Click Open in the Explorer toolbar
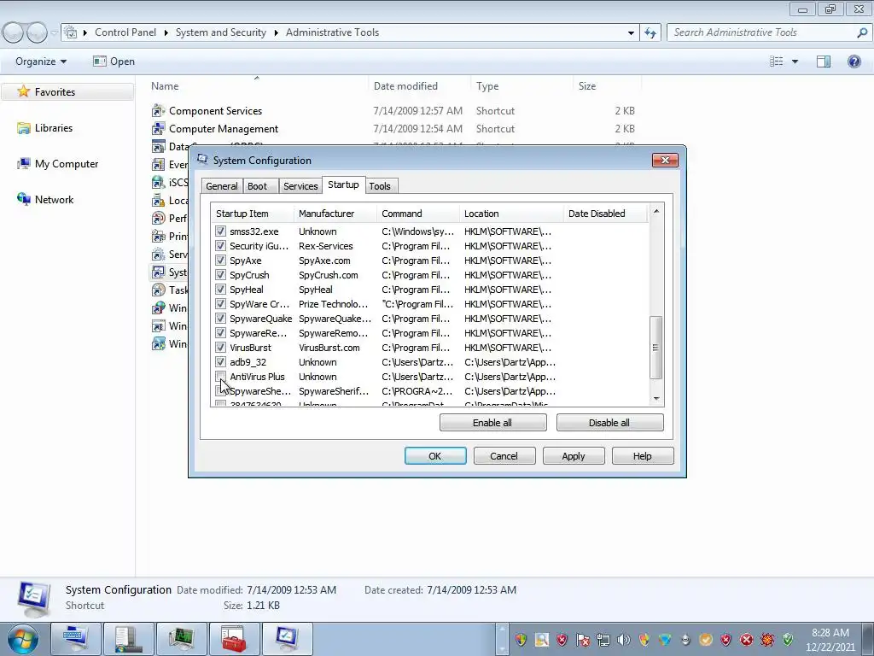The width and height of the screenshot is (874, 656). click(x=114, y=61)
